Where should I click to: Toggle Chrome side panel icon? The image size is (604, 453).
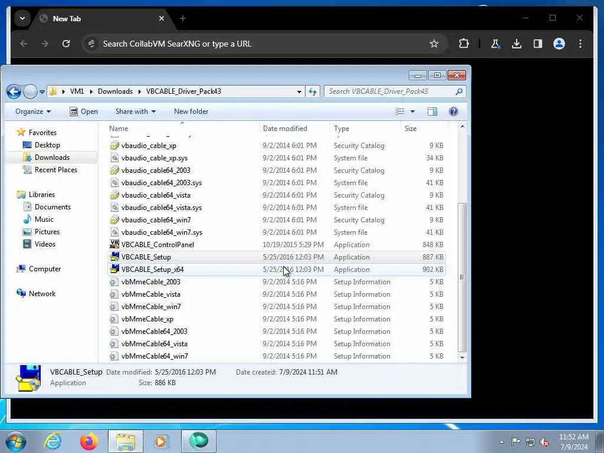538,44
